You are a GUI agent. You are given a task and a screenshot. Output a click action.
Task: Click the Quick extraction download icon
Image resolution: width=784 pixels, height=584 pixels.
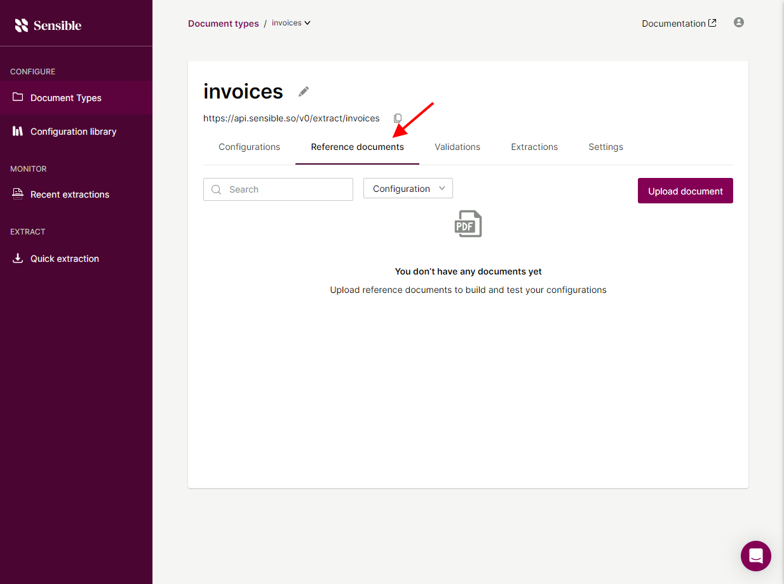(x=18, y=258)
